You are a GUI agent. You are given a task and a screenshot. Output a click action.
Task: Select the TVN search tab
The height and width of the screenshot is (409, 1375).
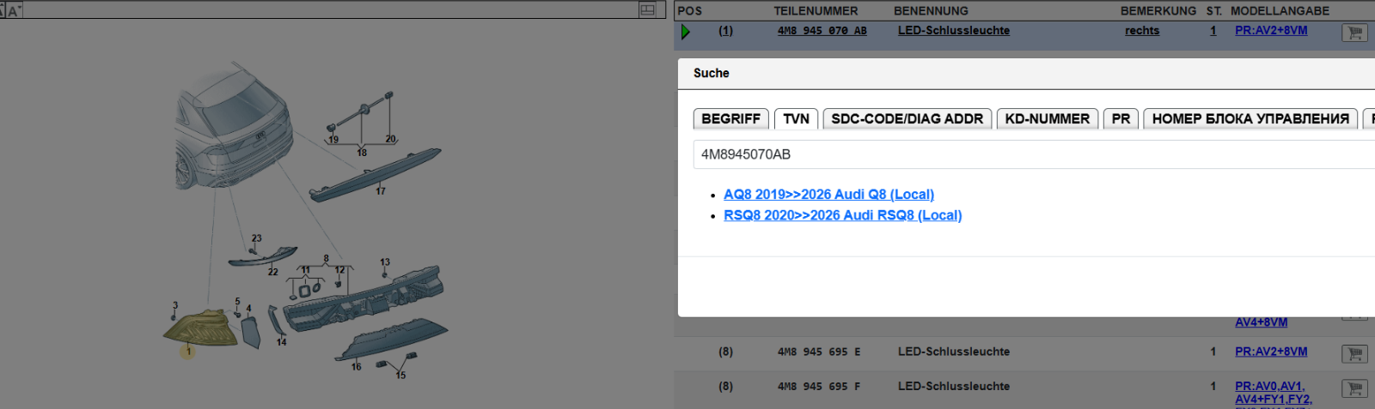click(796, 119)
